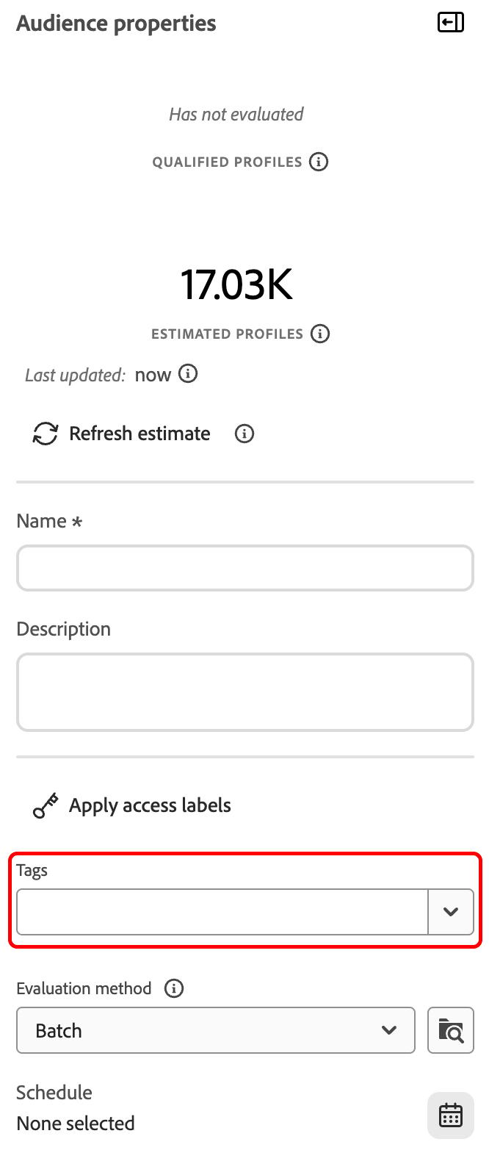489x1150 pixels.
Task: Click the key icon for access labels
Action: pos(46,806)
